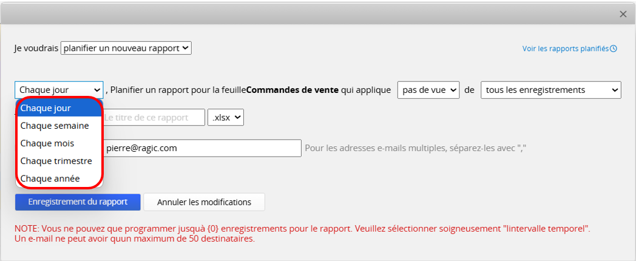Click the email field with pierre@ragic.com
636x261 pixels.
coord(202,148)
